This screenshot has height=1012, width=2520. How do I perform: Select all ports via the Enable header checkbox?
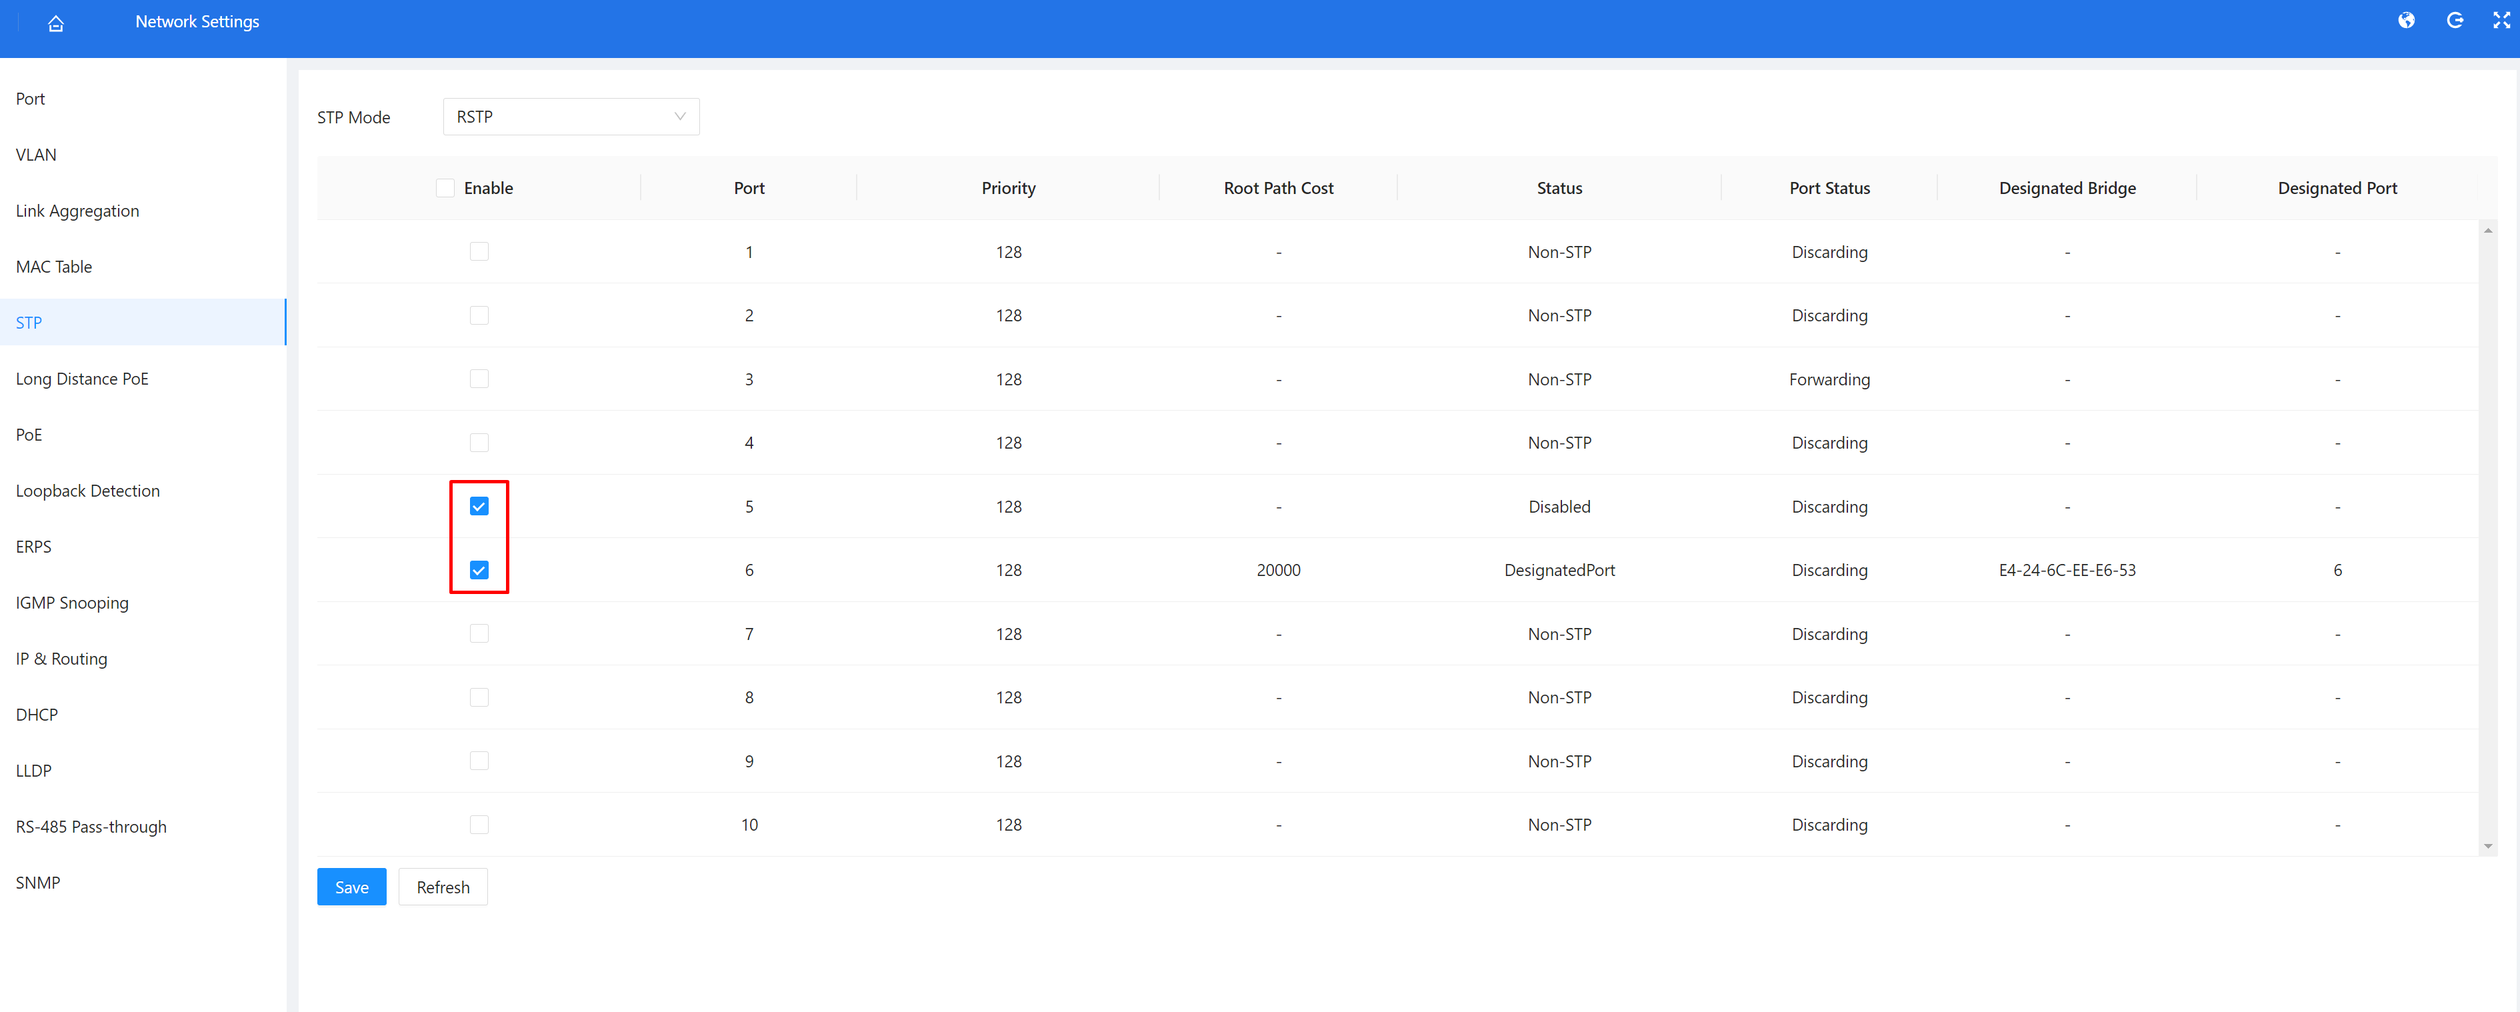point(445,187)
